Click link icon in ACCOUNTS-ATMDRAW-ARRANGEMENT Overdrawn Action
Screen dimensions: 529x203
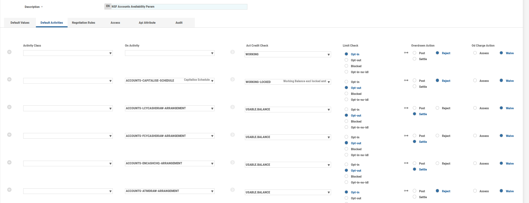coord(406,191)
